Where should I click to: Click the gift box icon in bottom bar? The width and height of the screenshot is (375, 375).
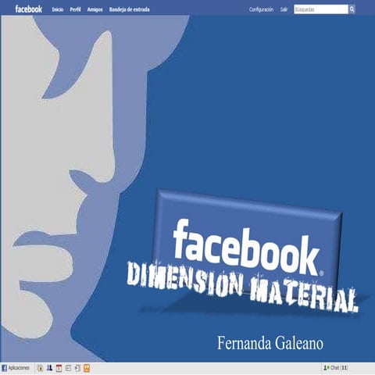point(41,368)
